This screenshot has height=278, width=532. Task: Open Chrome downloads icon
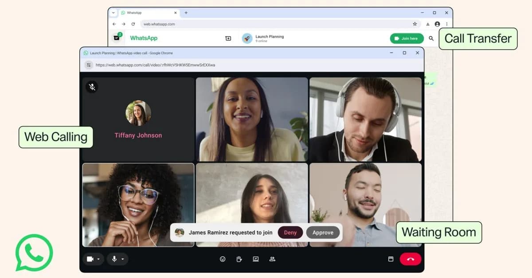[428, 24]
